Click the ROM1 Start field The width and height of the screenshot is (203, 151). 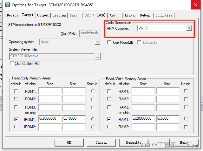50,91
